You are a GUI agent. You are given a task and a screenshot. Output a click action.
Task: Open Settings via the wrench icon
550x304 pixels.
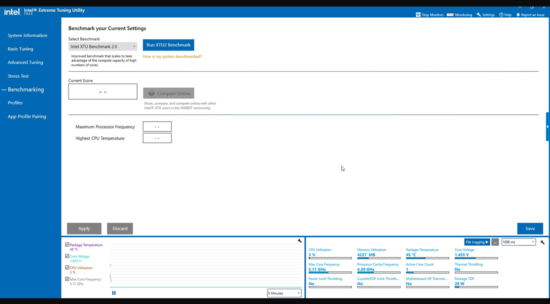pyautogui.click(x=479, y=15)
